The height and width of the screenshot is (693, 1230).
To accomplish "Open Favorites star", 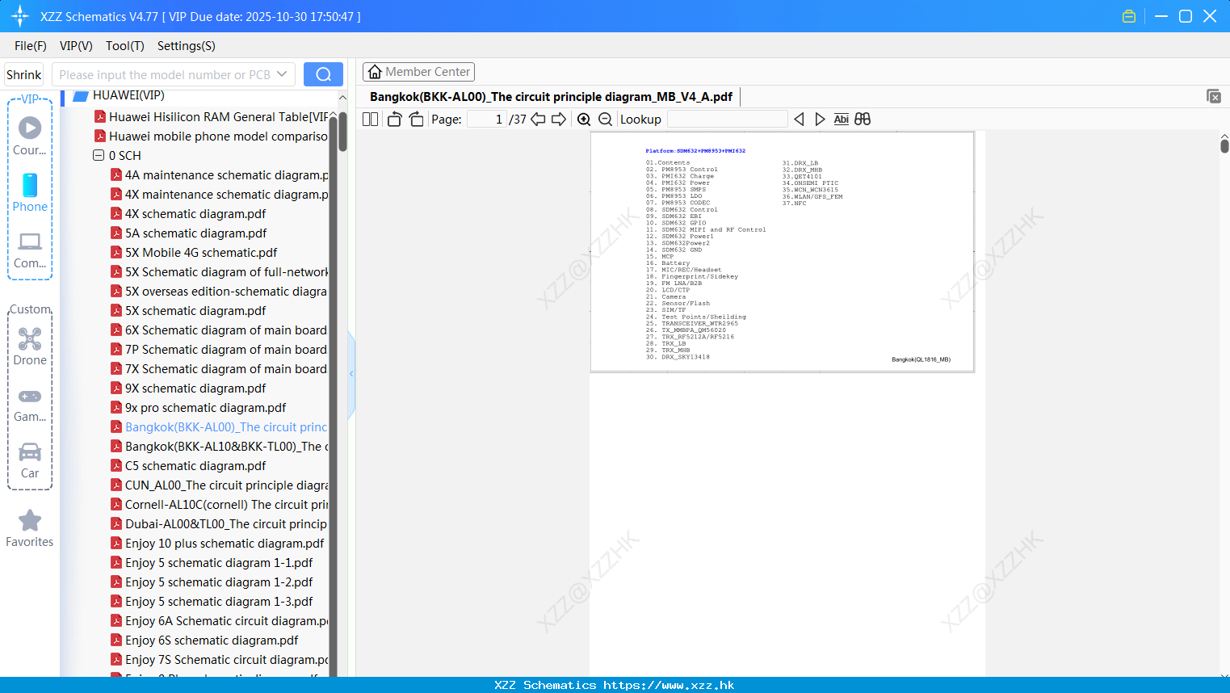I will tap(30, 529).
